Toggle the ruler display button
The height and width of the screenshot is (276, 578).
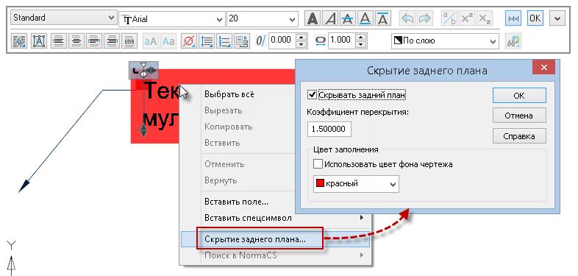513,18
